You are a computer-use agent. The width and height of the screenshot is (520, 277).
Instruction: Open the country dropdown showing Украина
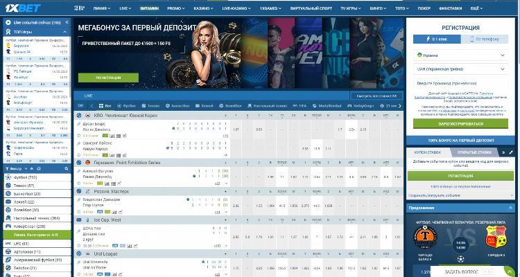click(460, 55)
